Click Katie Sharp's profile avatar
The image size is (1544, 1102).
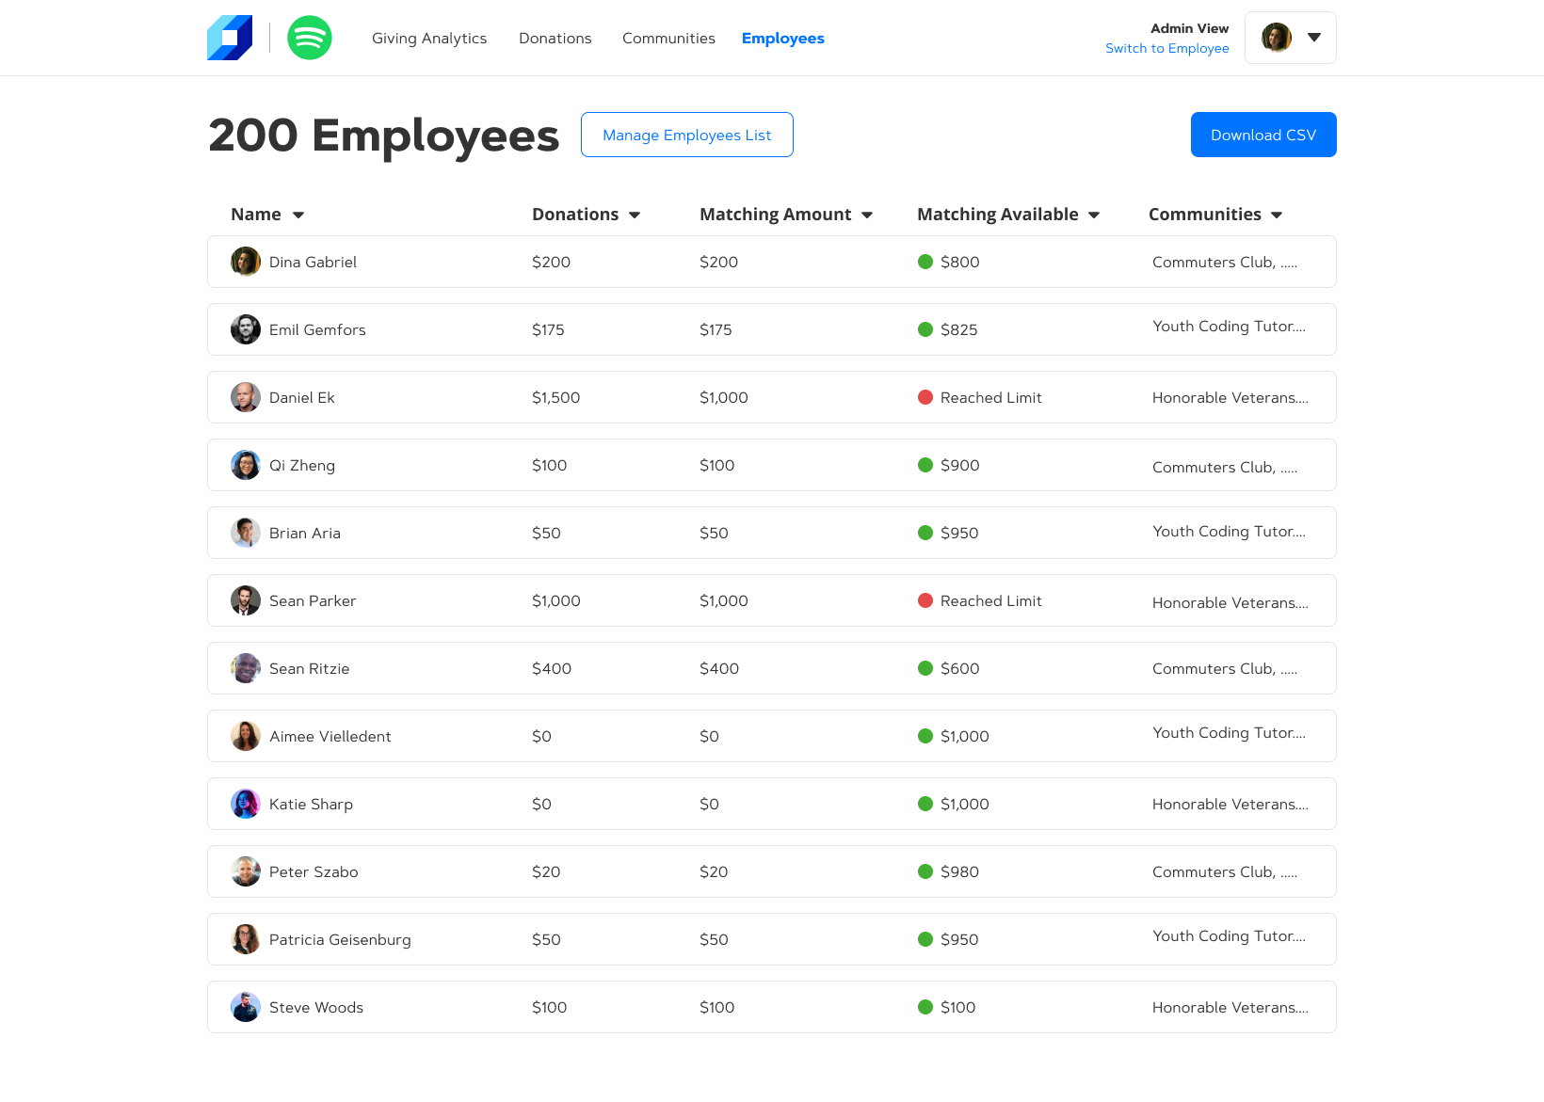pyautogui.click(x=246, y=804)
